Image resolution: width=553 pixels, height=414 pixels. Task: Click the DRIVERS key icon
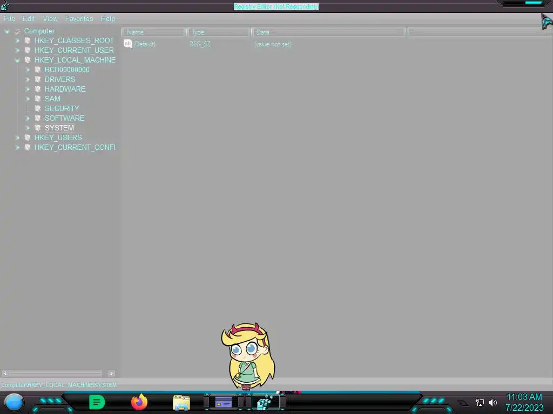37,79
